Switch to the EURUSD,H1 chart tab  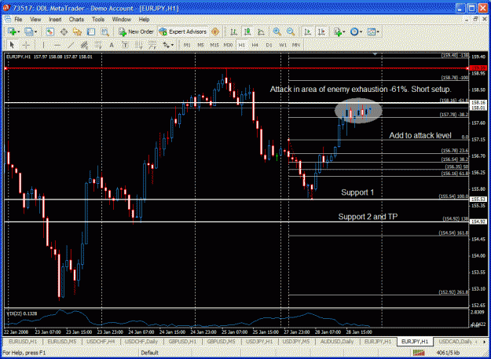coord(22,341)
